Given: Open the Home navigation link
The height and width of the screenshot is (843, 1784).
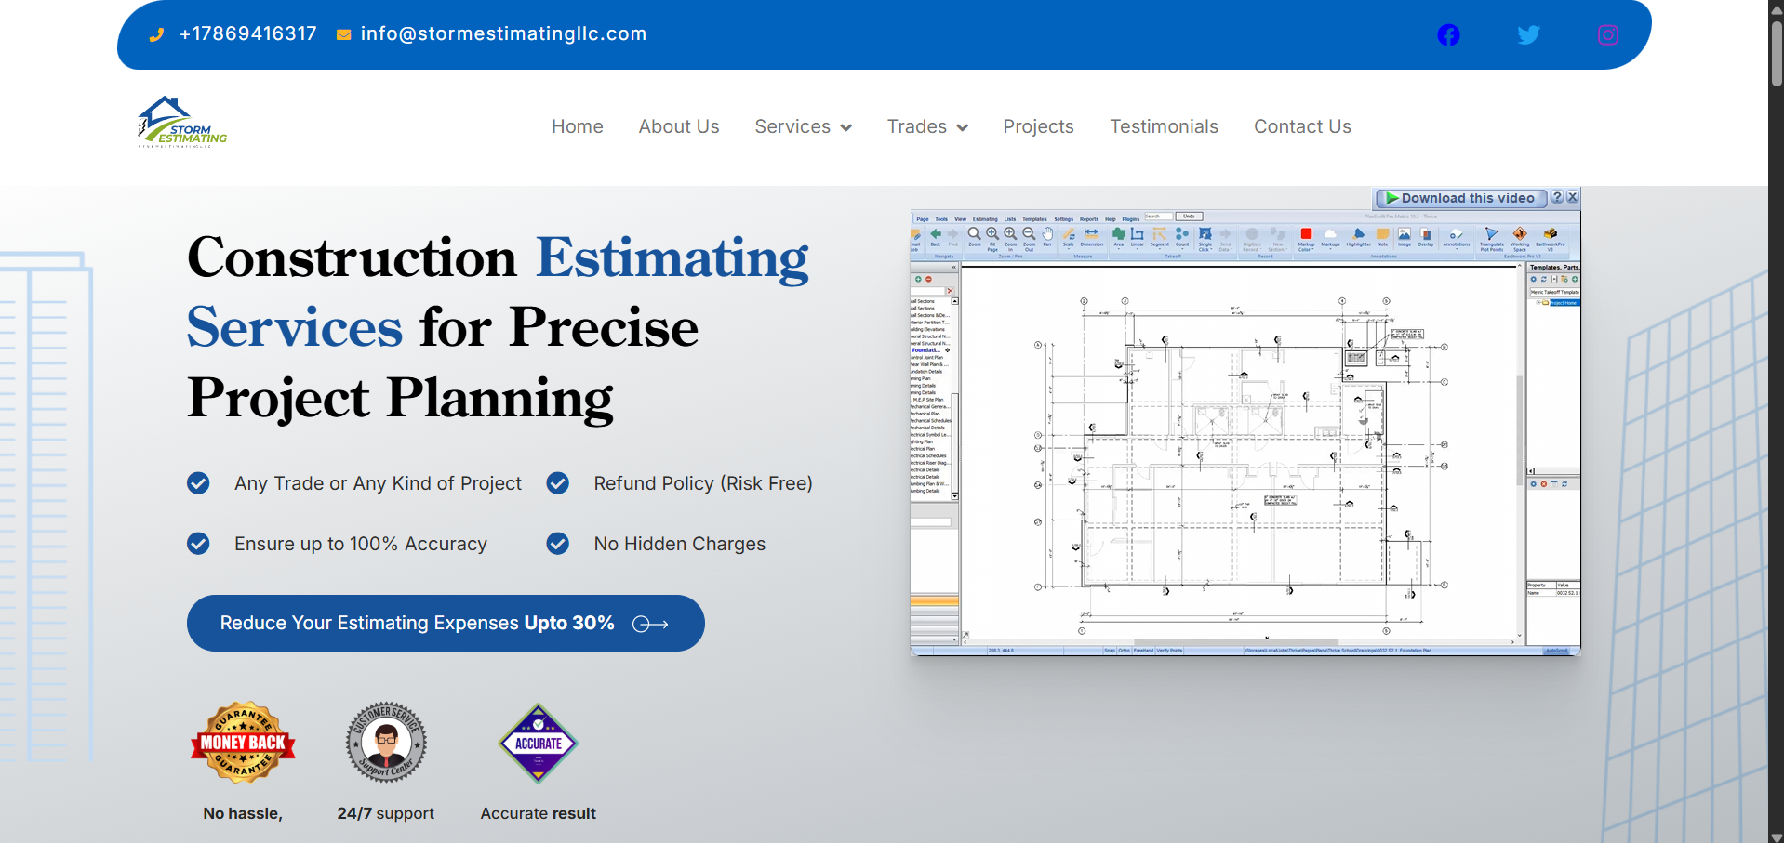Looking at the screenshot, I should pos(578,126).
